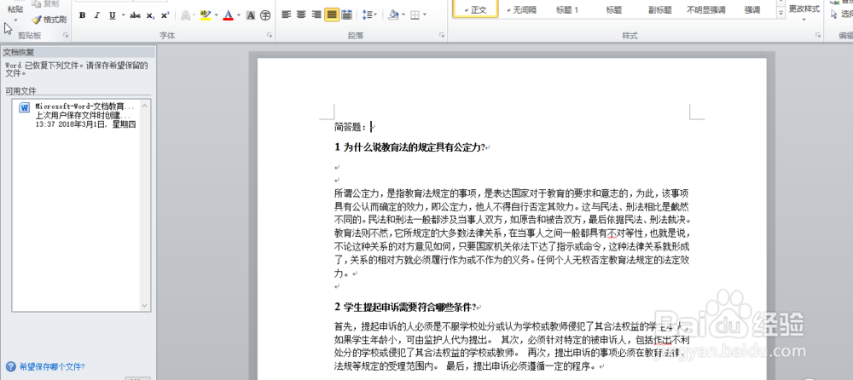Image resolution: width=853 pixels, height=380 pixels.
Task: Open the highlight color dropdown arrow
Action: (216, 15)
